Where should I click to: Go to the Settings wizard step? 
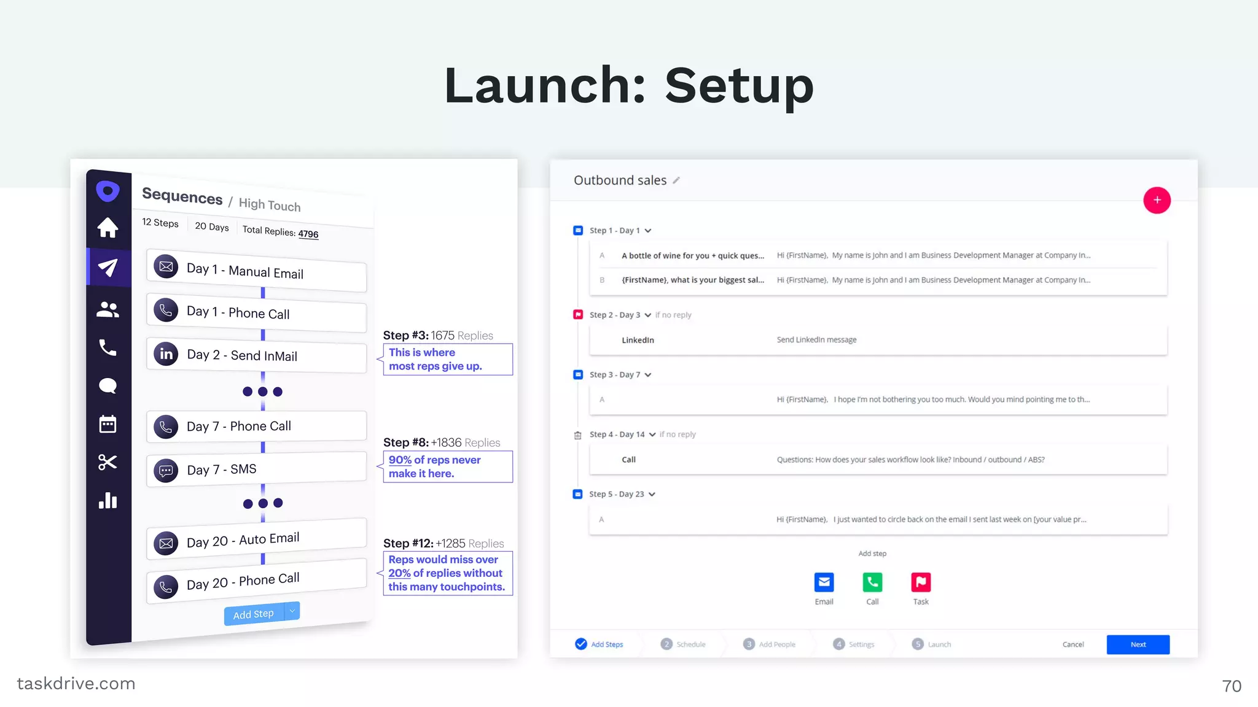point(853,644)
